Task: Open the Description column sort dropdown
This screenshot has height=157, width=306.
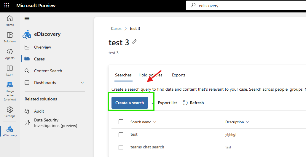Action: coord(248,122)
